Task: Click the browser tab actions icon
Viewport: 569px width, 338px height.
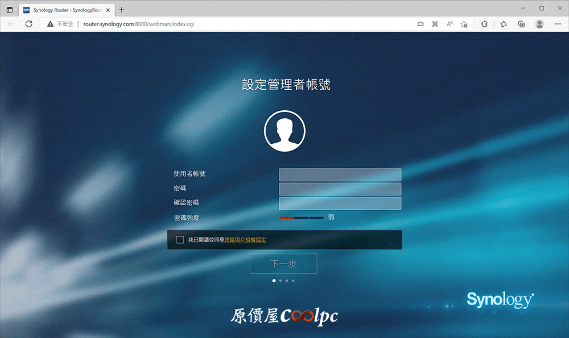Action: (x=10, y=10)
